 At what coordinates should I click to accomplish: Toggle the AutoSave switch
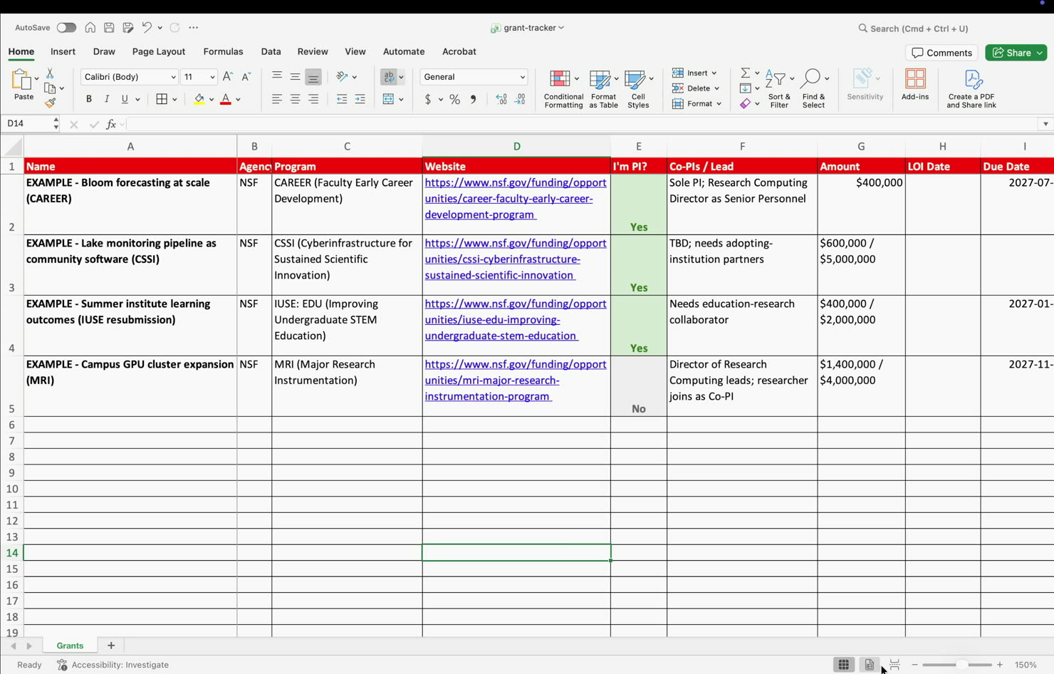(66, 28)
